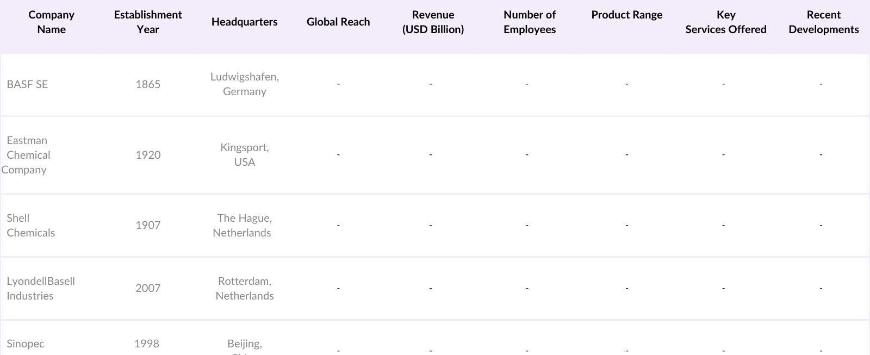This screenshot has height=355, width=870.
Task: Select the BASF SE company cell
Action: (x=27, y=84)
